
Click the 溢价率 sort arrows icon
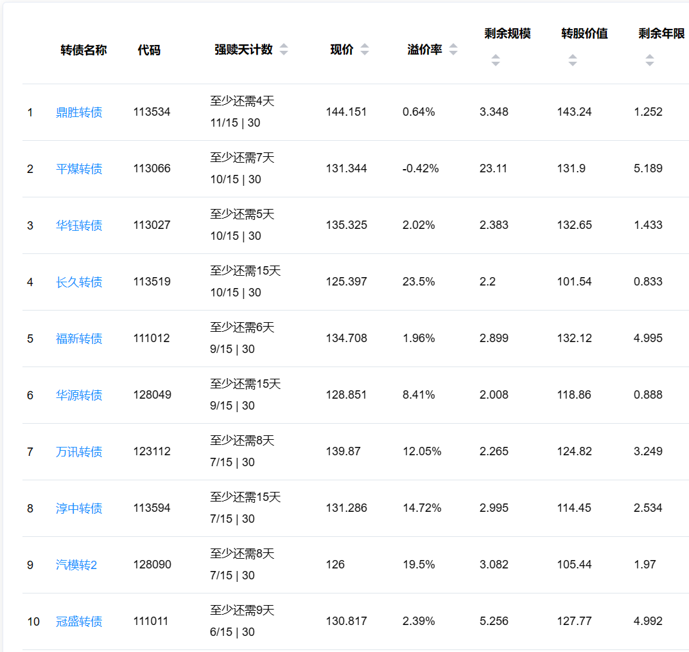tap(453, 50)
